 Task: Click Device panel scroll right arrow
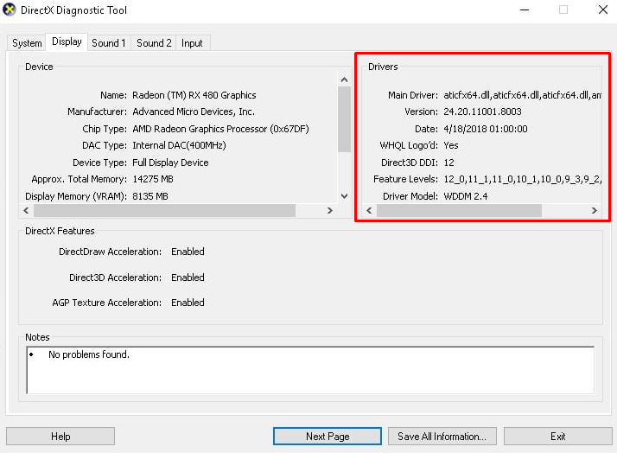point(330,211)
